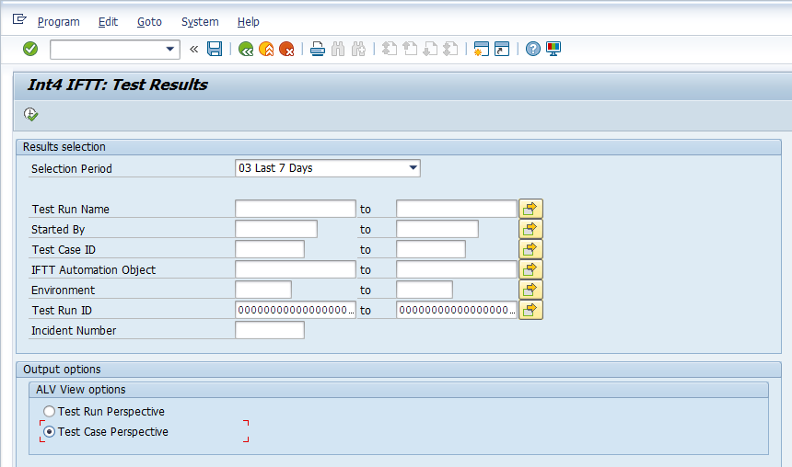Open the Help question mark icon
Screen dimensions: 792x467
[x=533, y=49]
